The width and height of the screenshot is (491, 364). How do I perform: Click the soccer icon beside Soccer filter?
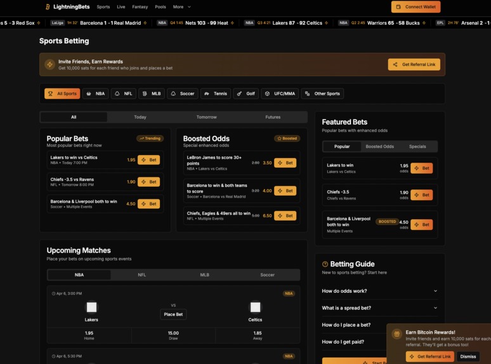point(173,93)
